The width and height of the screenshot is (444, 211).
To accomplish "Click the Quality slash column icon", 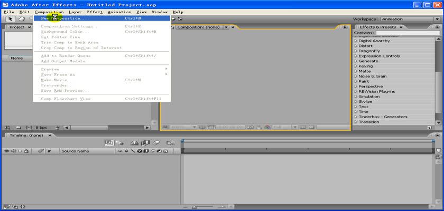I will click(x=133, y=151).
